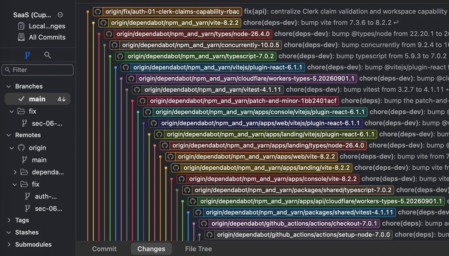Click GitHub icon on apps/landing/vitejs/plugin-react label

pyautogui.click(x=160, y=135)
